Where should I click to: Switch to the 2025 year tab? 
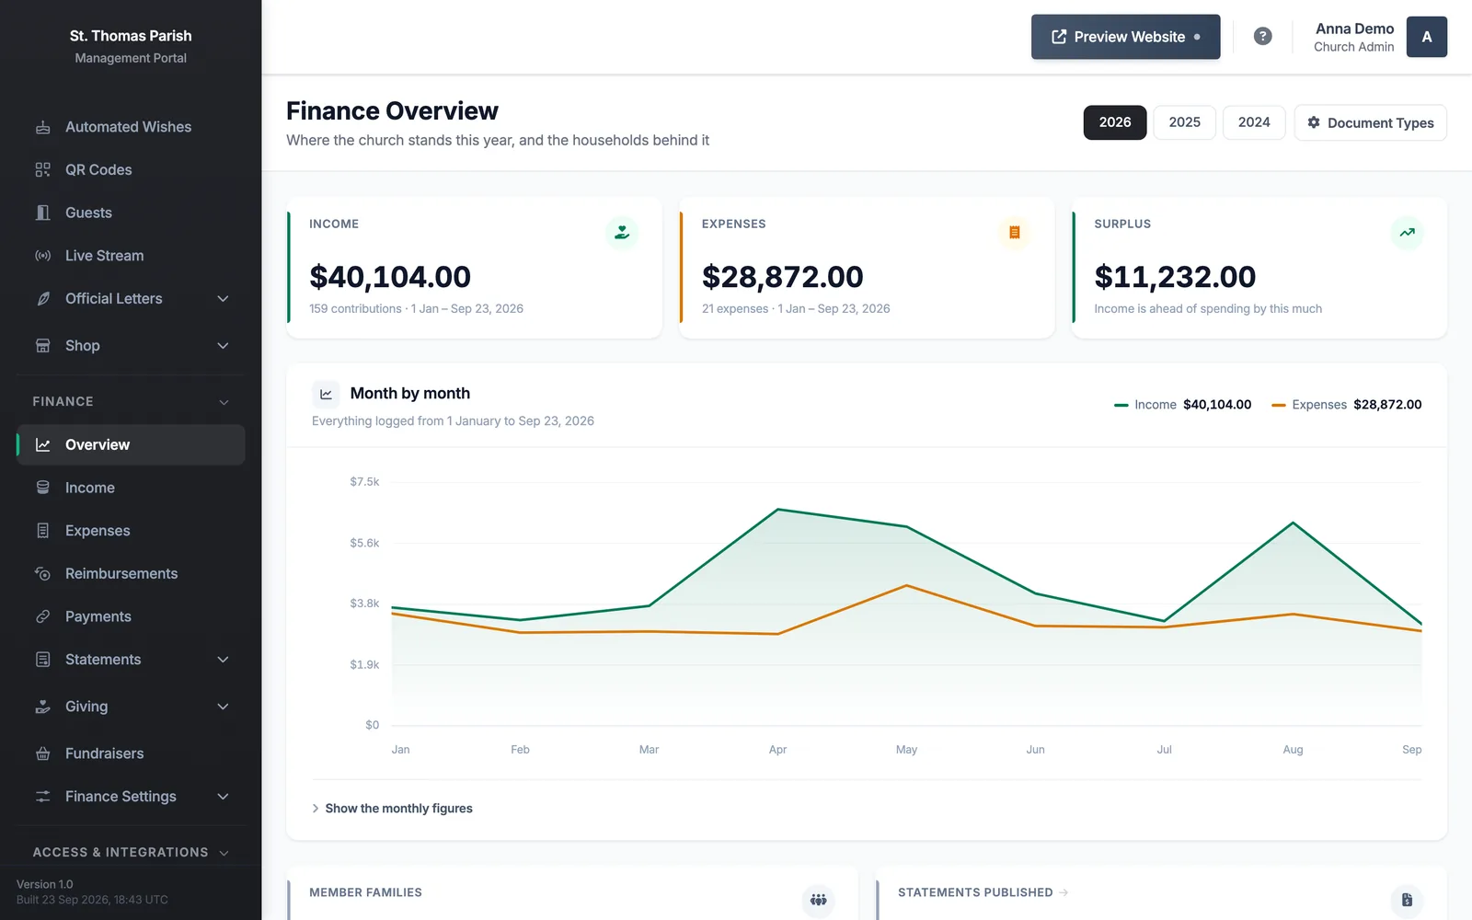[1185, 122]
